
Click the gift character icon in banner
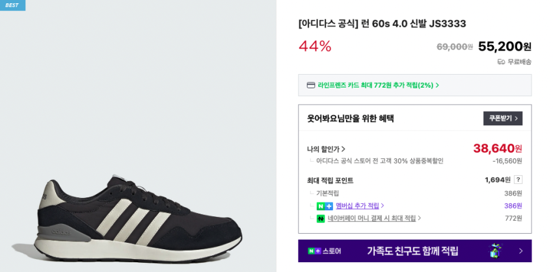pos(496,251)
